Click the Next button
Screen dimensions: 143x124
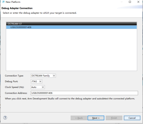(x=96, y=118)
